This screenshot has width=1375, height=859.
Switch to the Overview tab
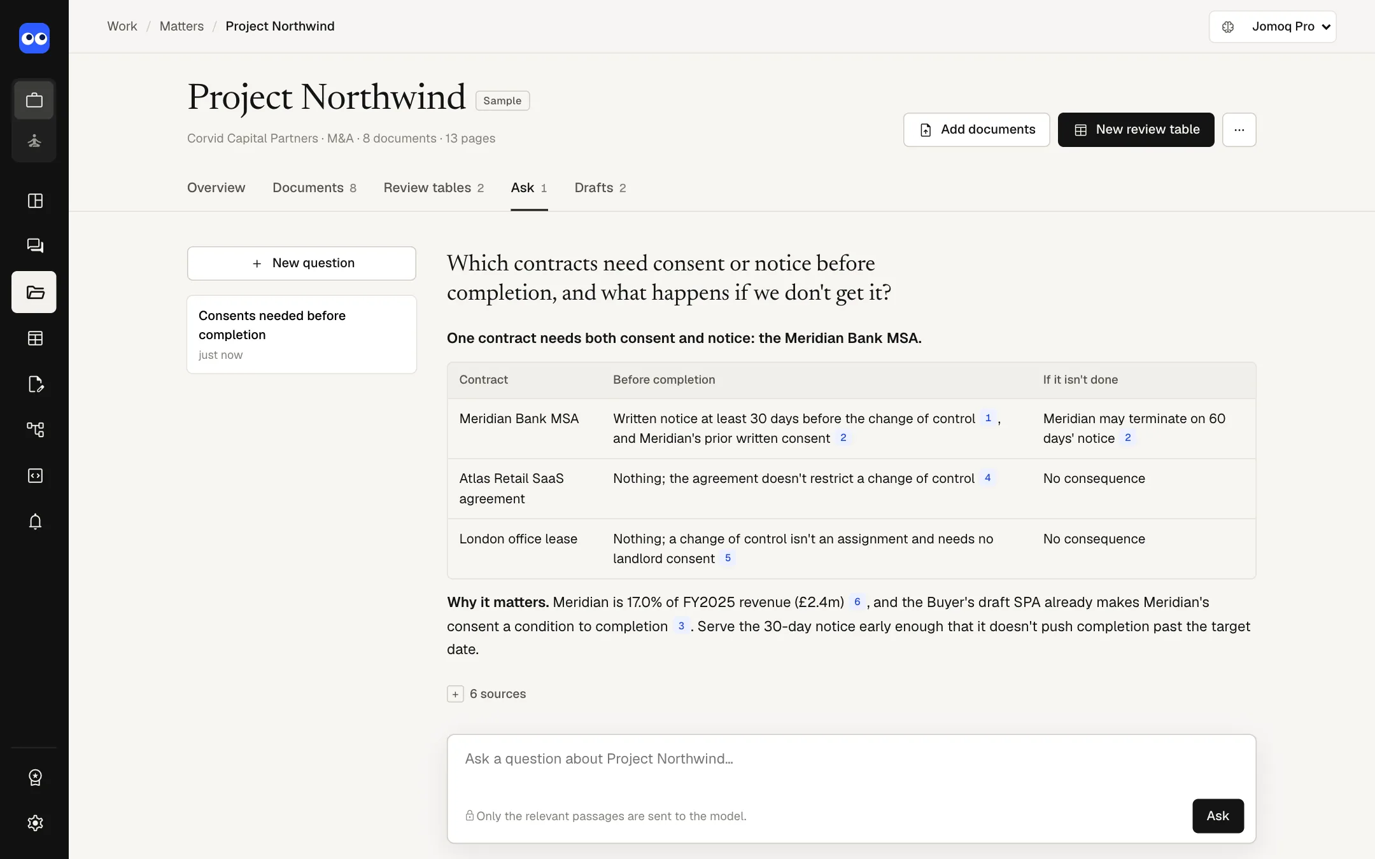(216, 188)
